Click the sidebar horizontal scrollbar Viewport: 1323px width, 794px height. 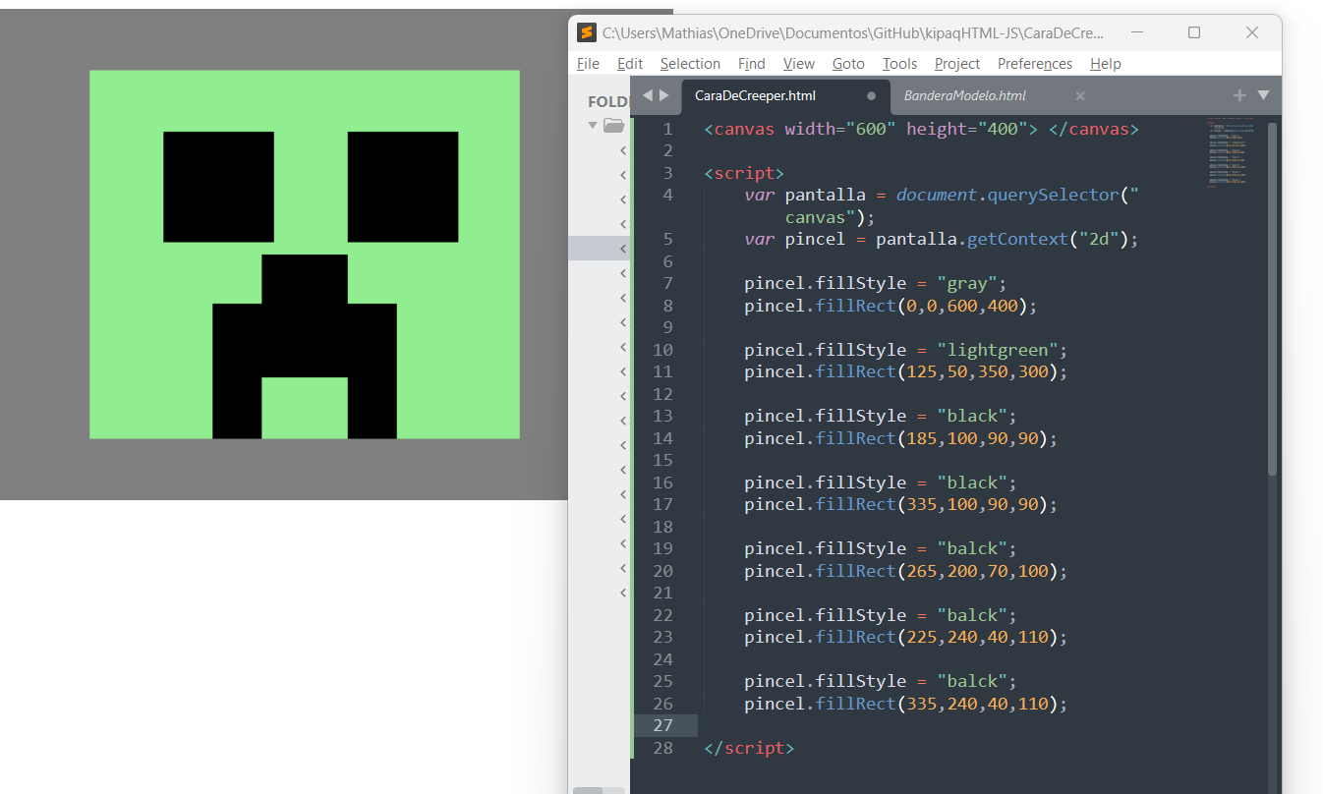point(588,790)
